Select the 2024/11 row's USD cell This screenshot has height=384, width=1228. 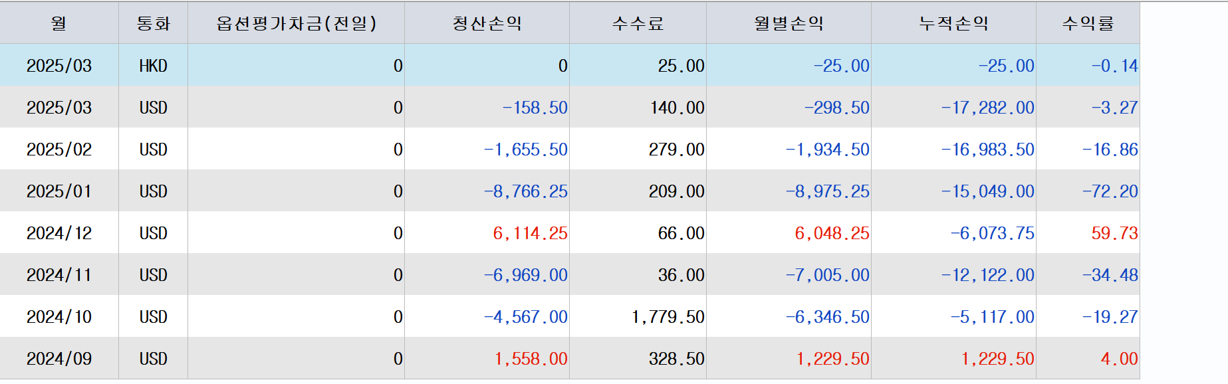[153, 274]
